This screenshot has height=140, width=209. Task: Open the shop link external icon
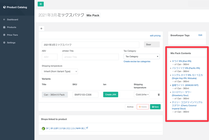pos(87,128)
